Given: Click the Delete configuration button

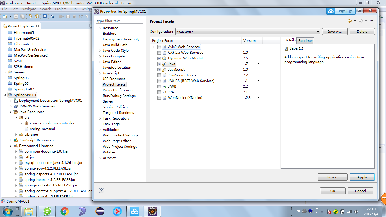Looking at the screenshot, I should [362, 32].
